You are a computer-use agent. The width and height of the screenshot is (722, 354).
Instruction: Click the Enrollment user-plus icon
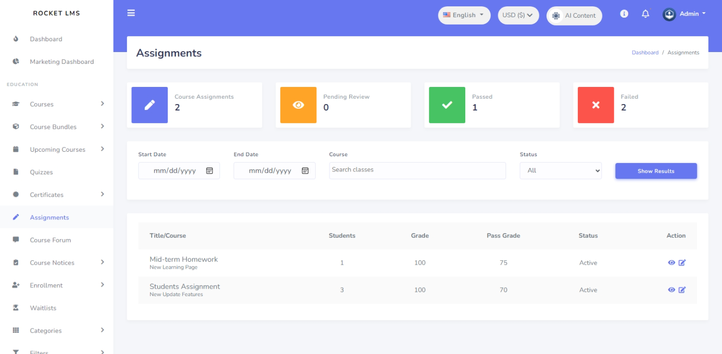click(x=16, y=285)
